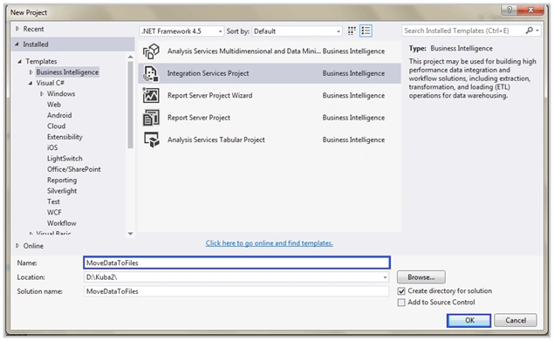Select the Reporting template category
The height and width of the screenshot is (341, 554).
[x=62, y=181]
